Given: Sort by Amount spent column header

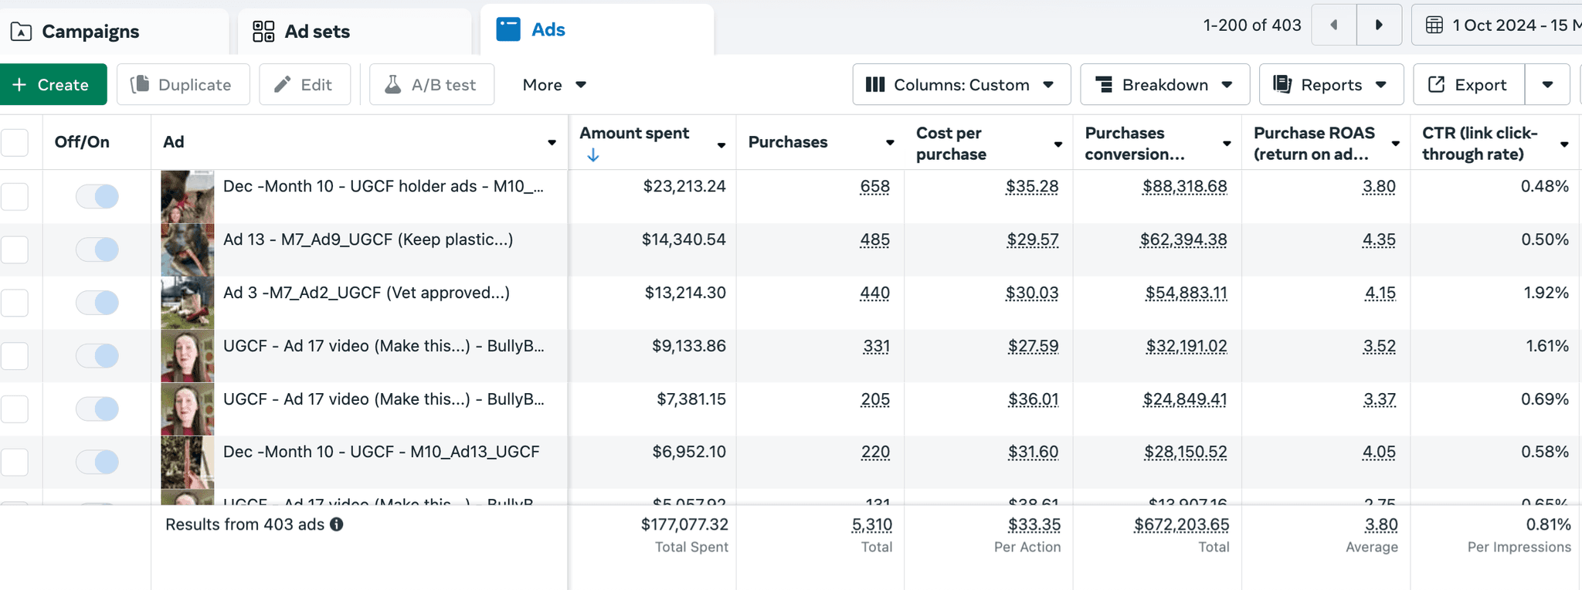Looking at the screenshot, I should 634,134.
